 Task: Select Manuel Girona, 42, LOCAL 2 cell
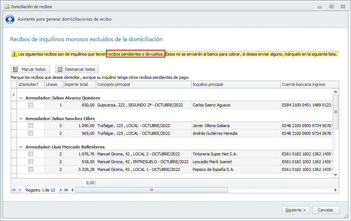pyautogui.click(x=143, y=154)
